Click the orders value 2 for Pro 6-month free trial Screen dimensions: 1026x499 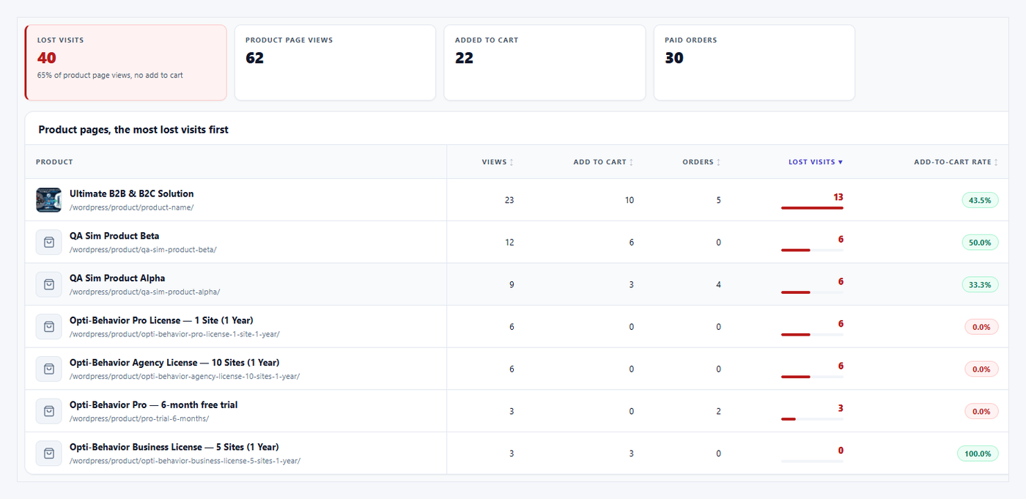[718, 411]
